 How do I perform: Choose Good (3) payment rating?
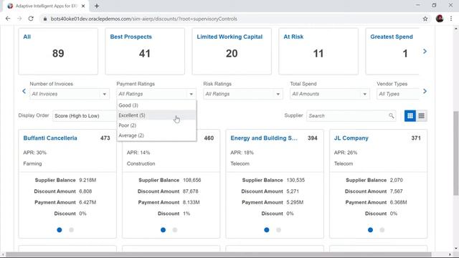[156, 105]
